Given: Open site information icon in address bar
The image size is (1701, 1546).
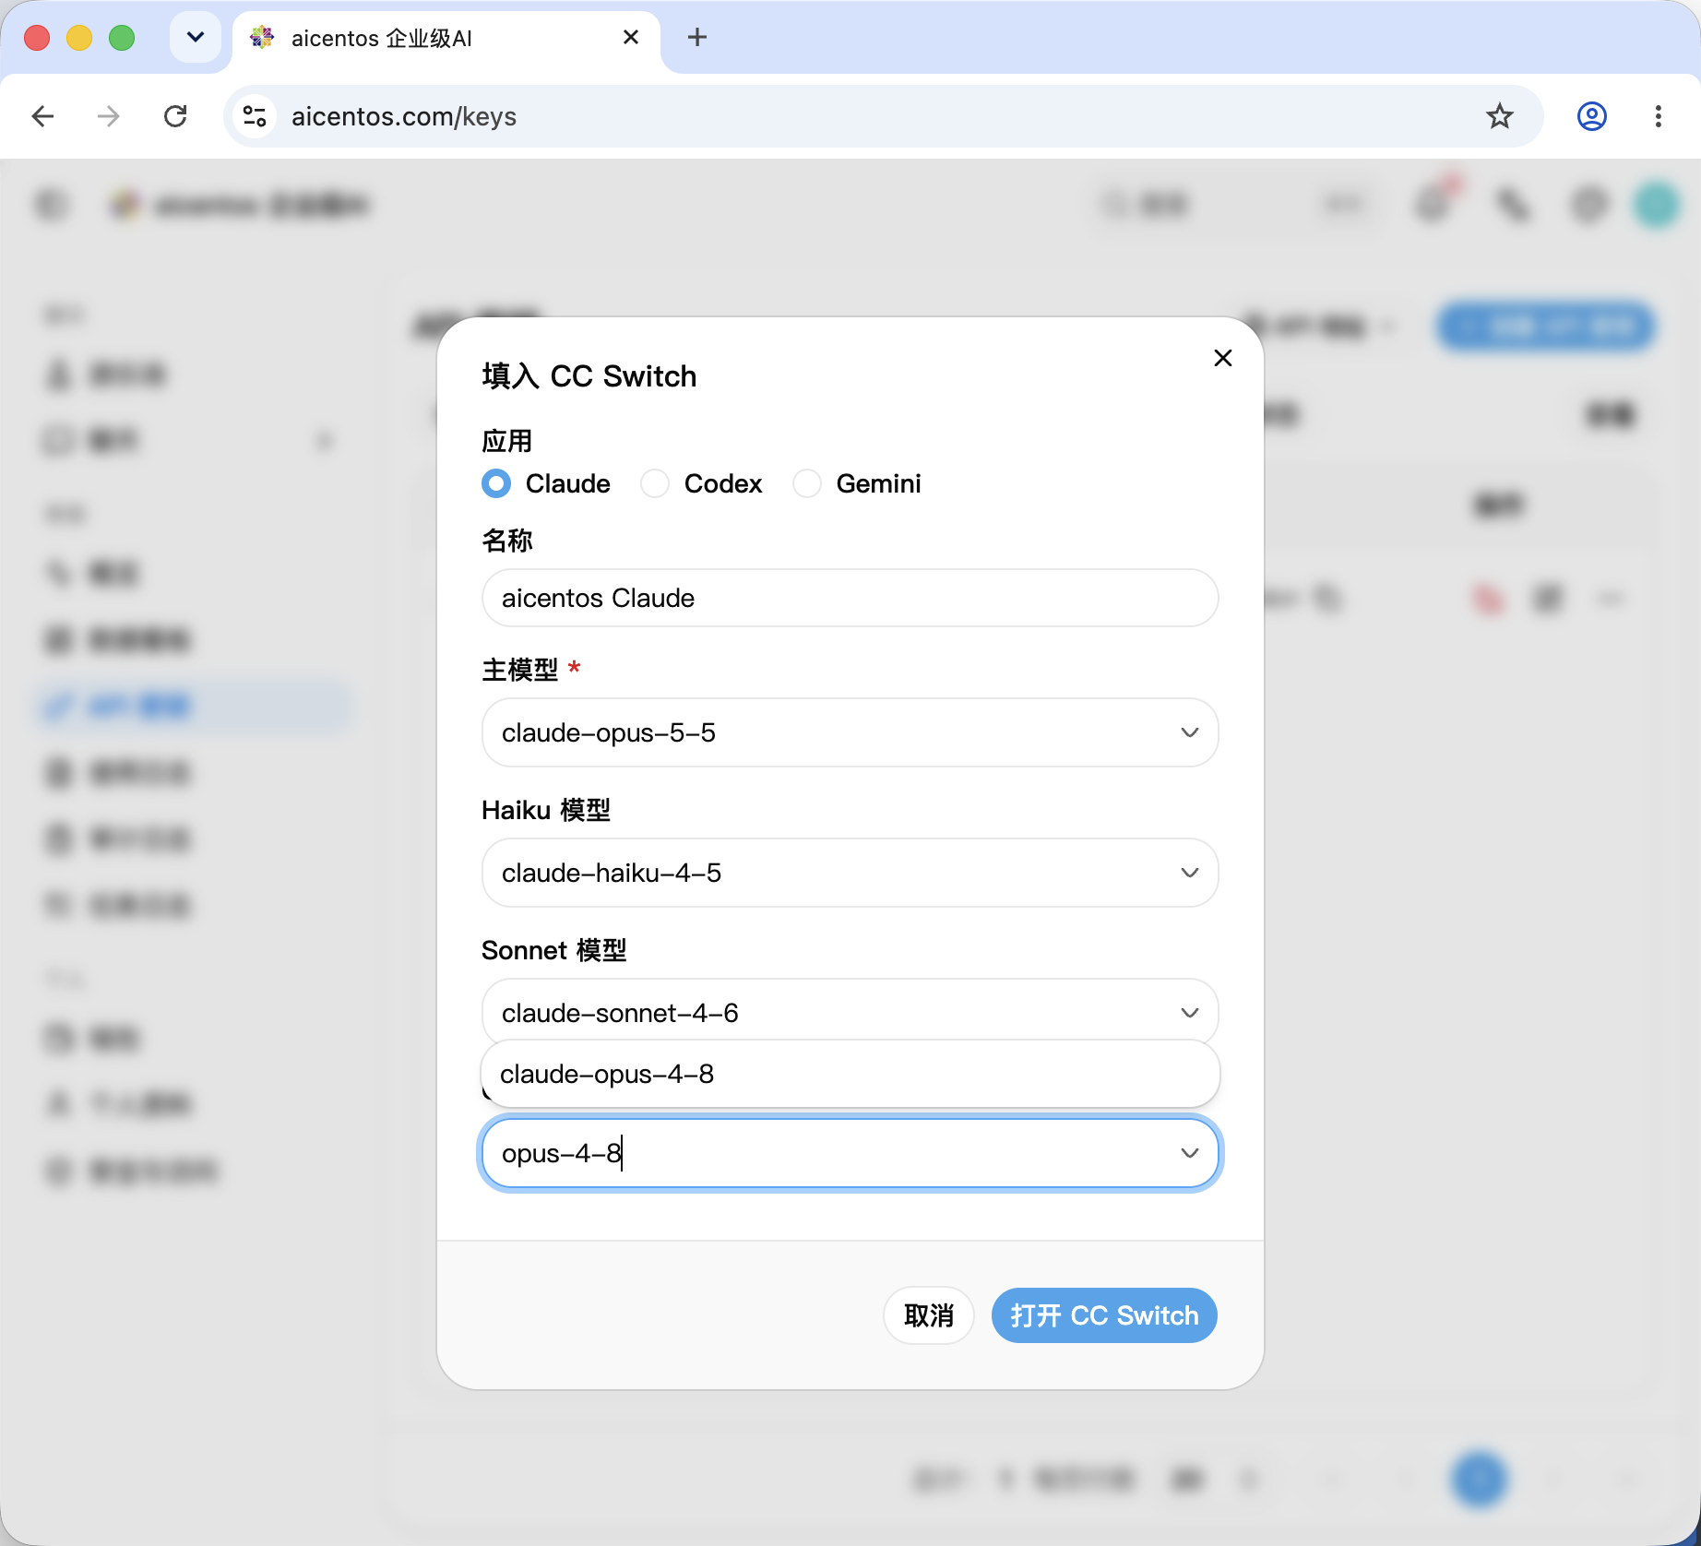Looking at the screenshot, I should [x=255, y=116].
